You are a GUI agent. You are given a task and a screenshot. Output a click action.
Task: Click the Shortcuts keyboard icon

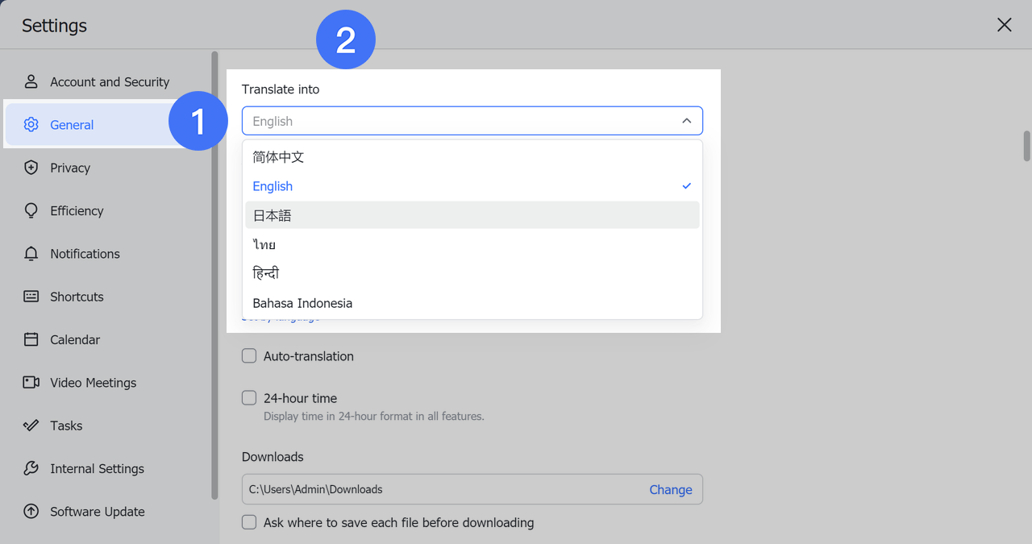click(31, 297)
